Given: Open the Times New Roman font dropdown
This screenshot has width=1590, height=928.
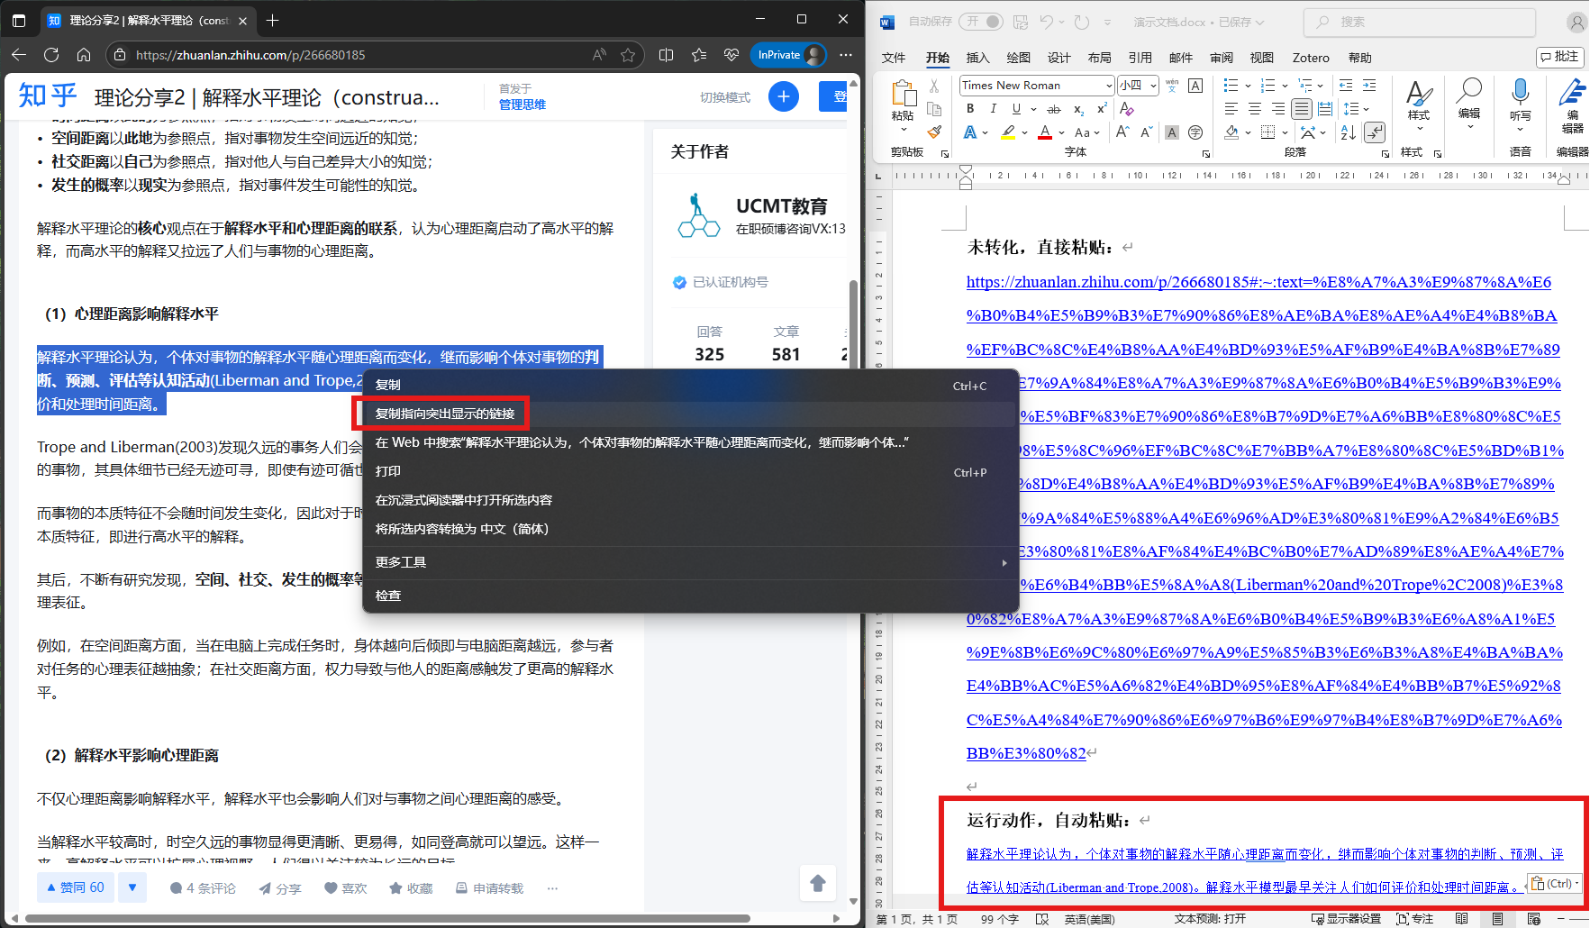Looking at the screenshot, I should tap(1109, 86).
